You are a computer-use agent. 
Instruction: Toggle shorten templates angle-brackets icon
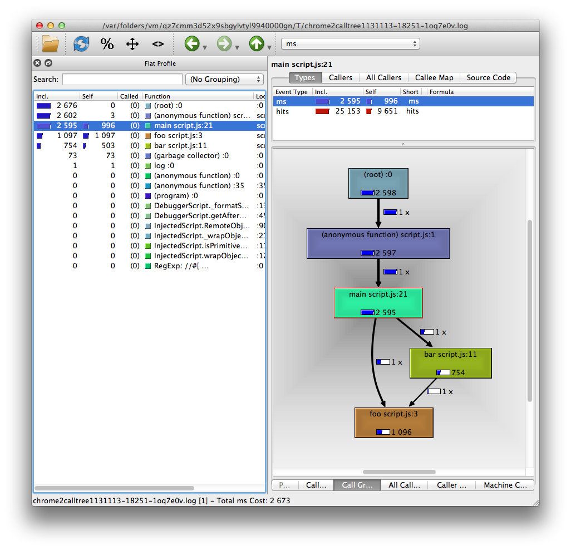(x=157, y=44)
